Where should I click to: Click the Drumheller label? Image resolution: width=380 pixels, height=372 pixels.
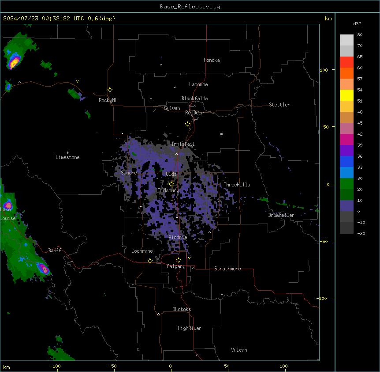tap(281, 215)
